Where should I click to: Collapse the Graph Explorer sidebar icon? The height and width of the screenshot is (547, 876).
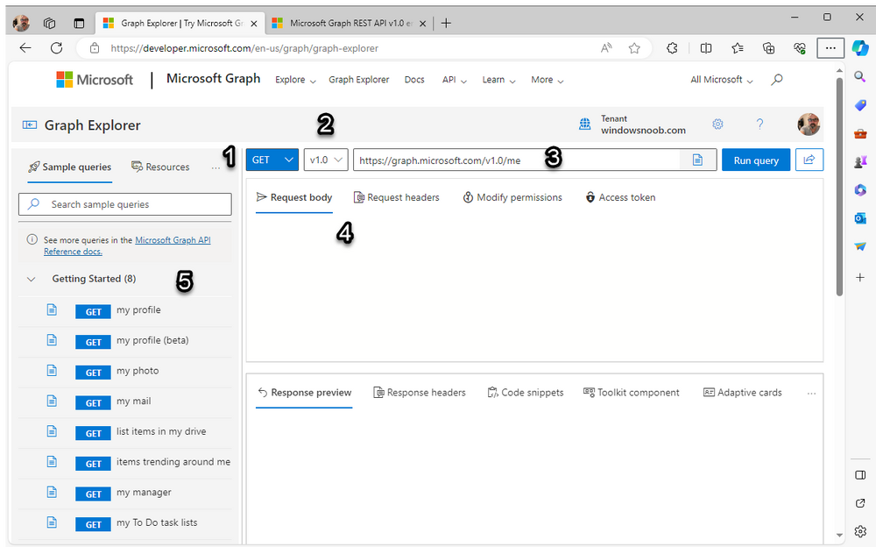point(30,124)
